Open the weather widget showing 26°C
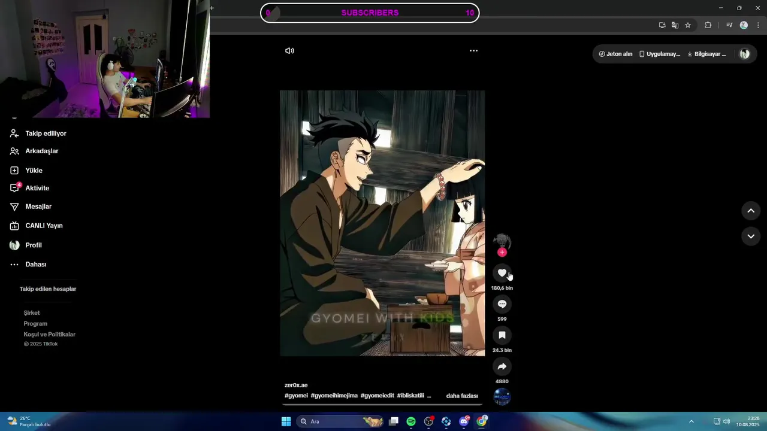Viewport: 767px width, 431px height. click(29, 421)
